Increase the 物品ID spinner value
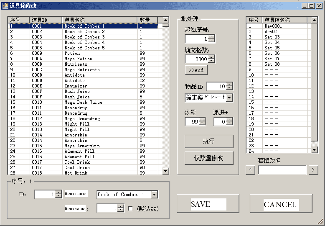 tap(229, 85)
